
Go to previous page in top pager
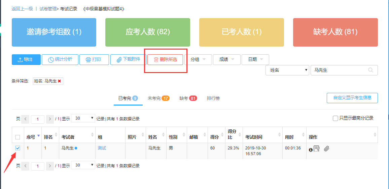[x=25, y=119]
